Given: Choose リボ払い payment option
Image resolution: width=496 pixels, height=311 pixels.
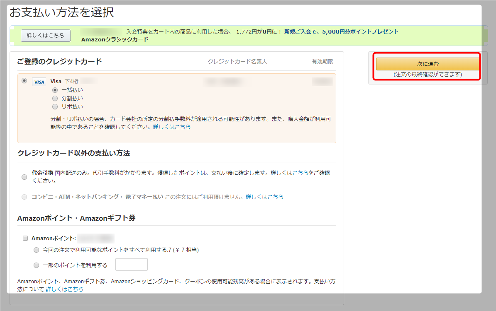Looking at the screenshot, I should point(55,107).
